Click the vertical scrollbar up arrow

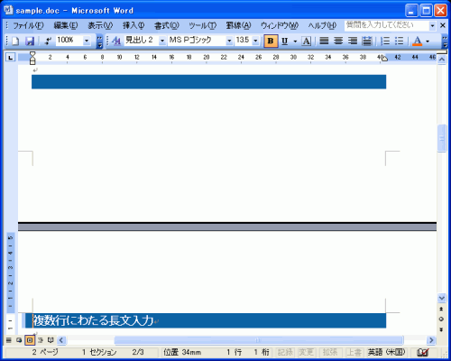click(x=442, y=60)
